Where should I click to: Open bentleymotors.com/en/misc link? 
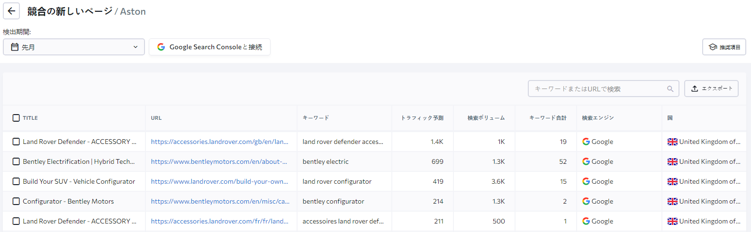pos(220,201)
